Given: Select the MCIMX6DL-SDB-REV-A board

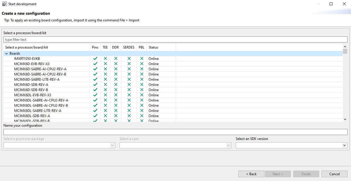Looking at the screenshot, I should coord(32,116).
